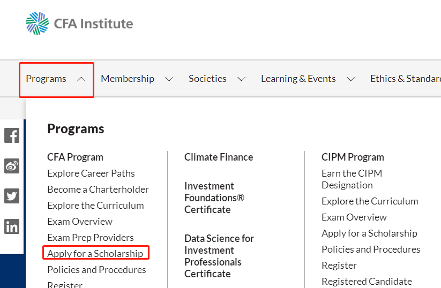The height and width of the screenshot is (288, 441).
Task: Open Investment Foundations Certificate link
Action: (214, 198)
